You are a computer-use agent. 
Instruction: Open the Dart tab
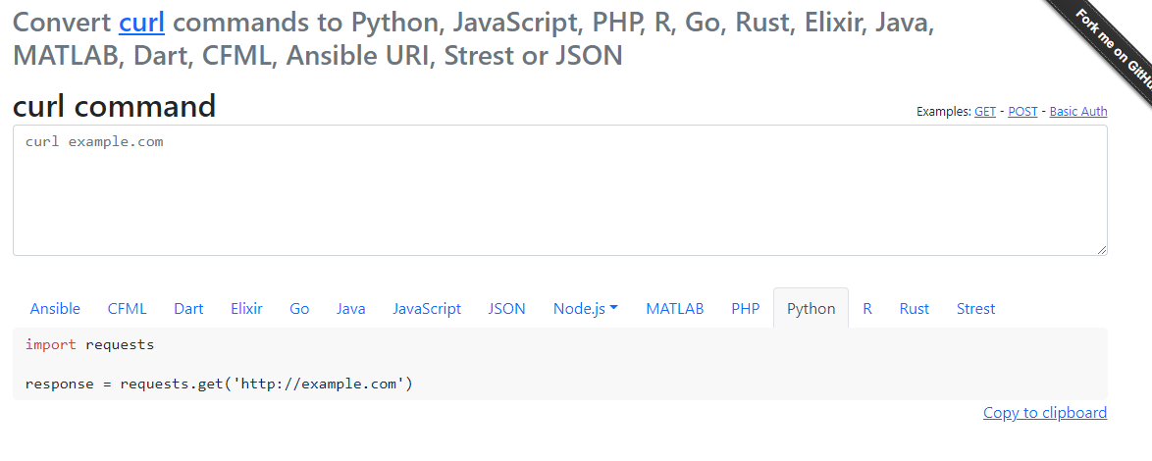(188, 308)
